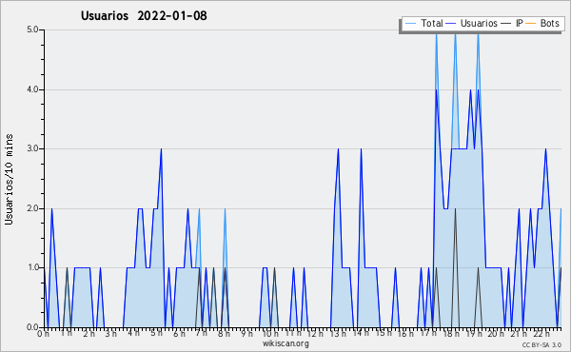Click the orange Bots legend line
Screen dimensions: 571x352
[x=531, y=24]
